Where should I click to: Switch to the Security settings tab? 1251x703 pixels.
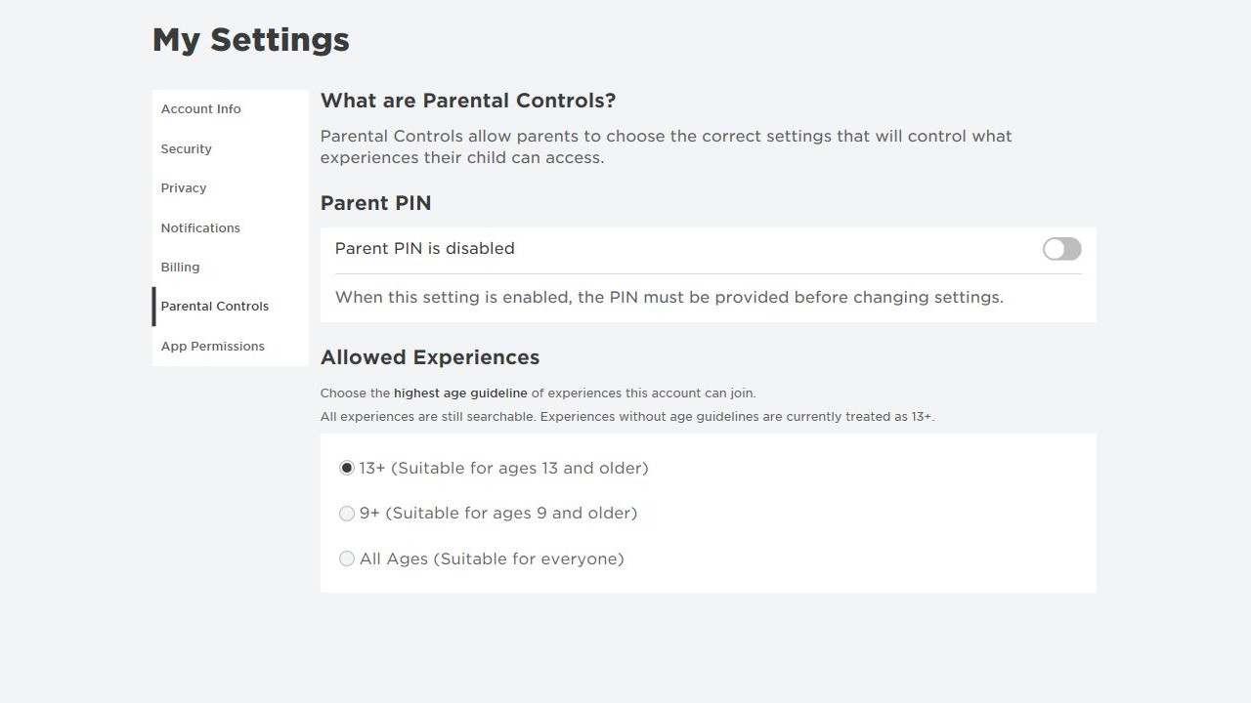187,149
